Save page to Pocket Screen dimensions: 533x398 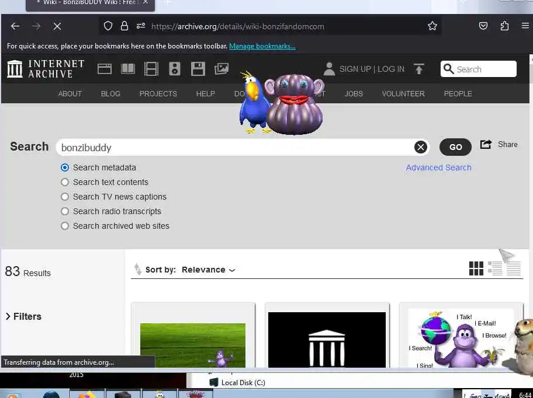pos(483,26)
